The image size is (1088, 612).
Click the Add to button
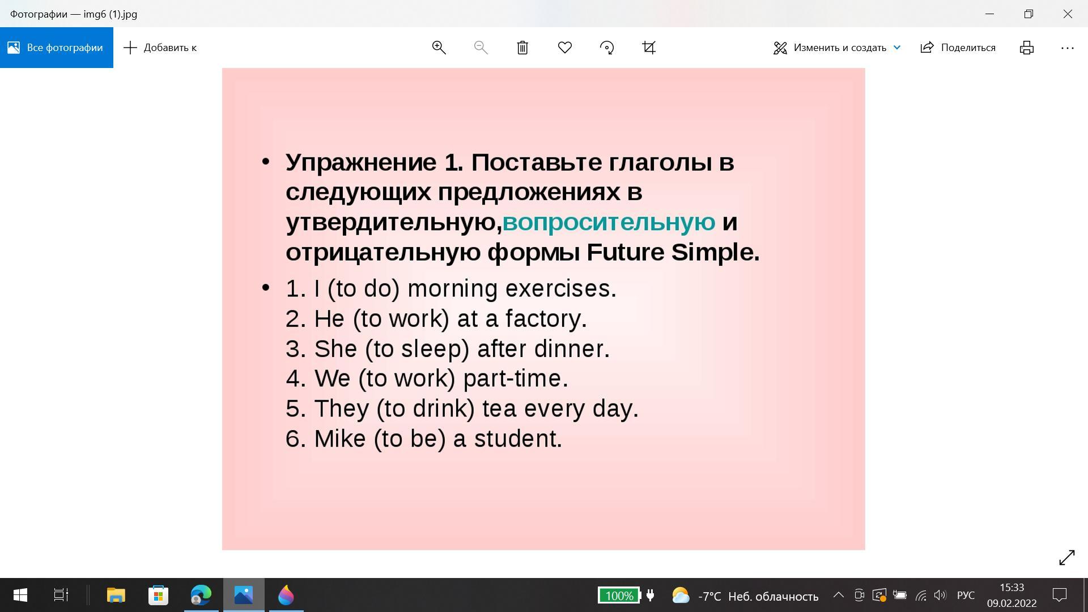point(160,48)
